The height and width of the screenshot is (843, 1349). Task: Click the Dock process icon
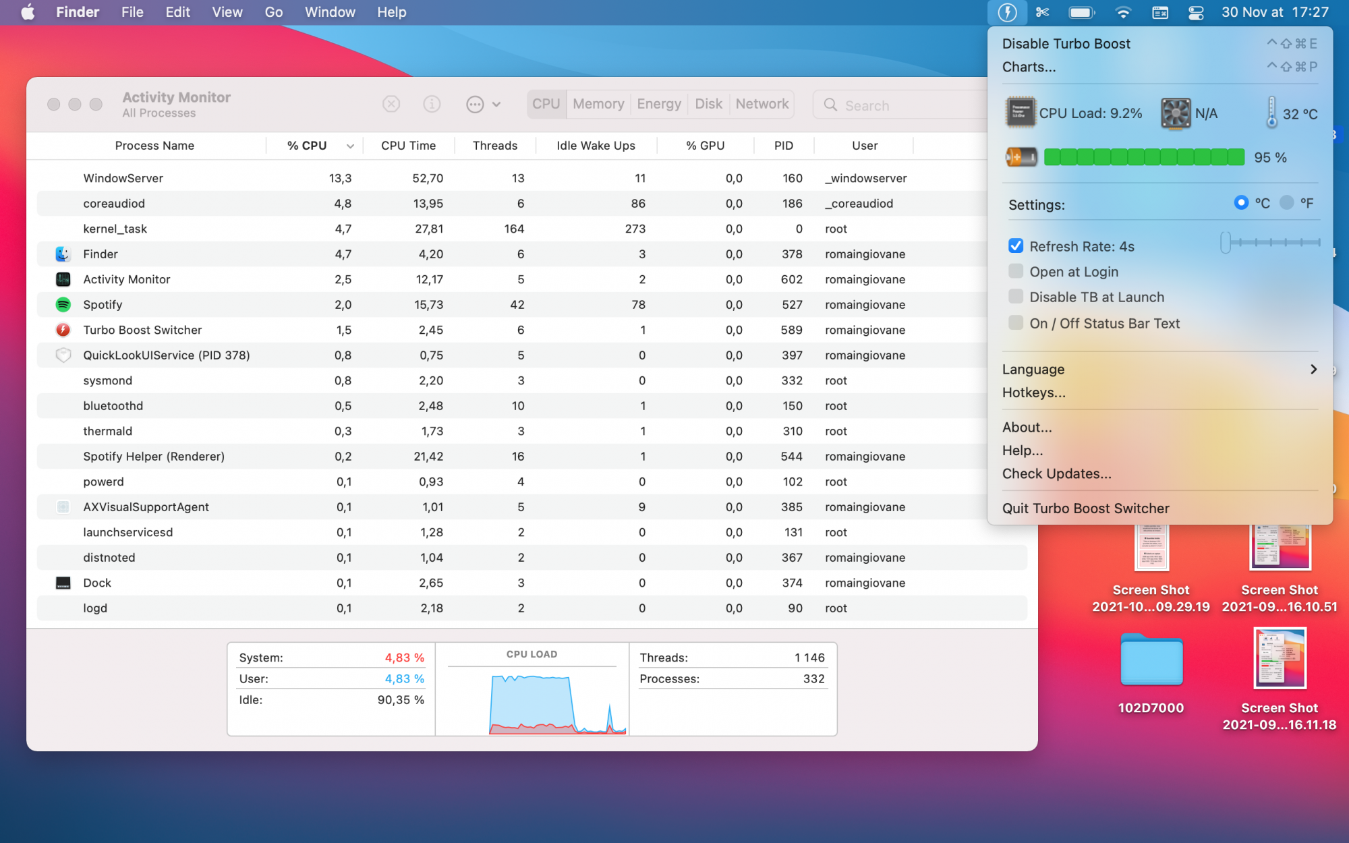63,583
